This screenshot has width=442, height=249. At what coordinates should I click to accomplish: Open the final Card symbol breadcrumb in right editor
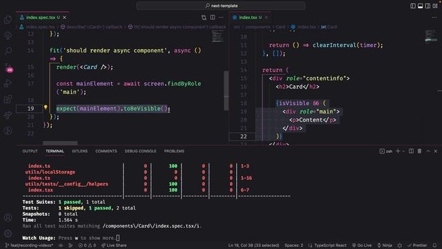click(329, 27)
